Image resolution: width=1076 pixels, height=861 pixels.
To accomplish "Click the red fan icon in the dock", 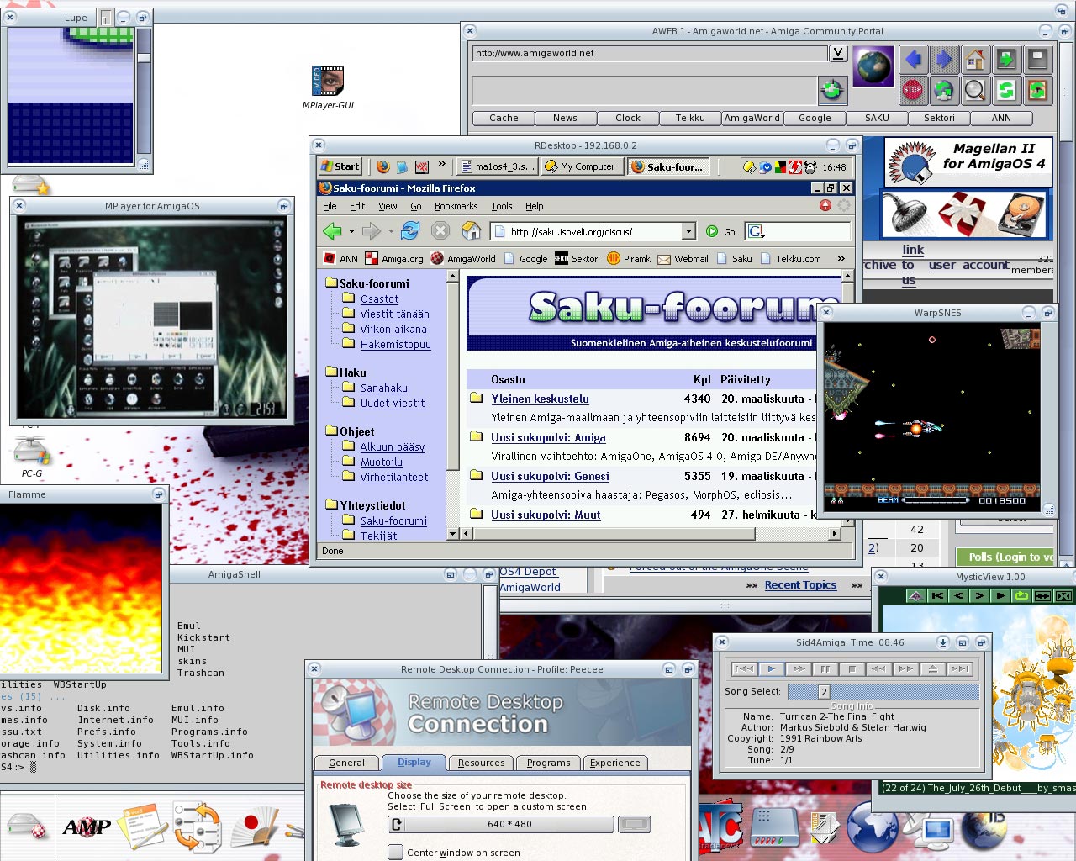I will [254, 827].
